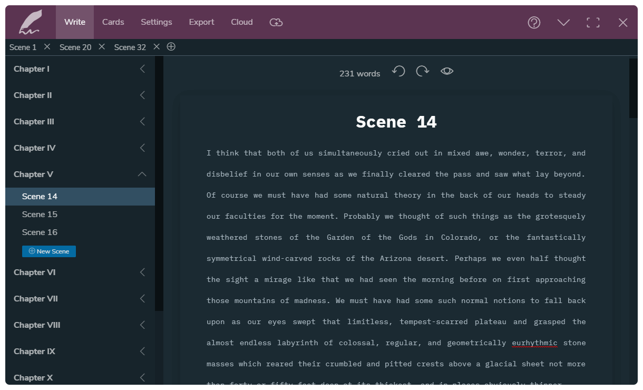Viewport: 643px width, 390px height.
Task: Enter fullscreen mode with bracket icon
Action: (593, 22)
